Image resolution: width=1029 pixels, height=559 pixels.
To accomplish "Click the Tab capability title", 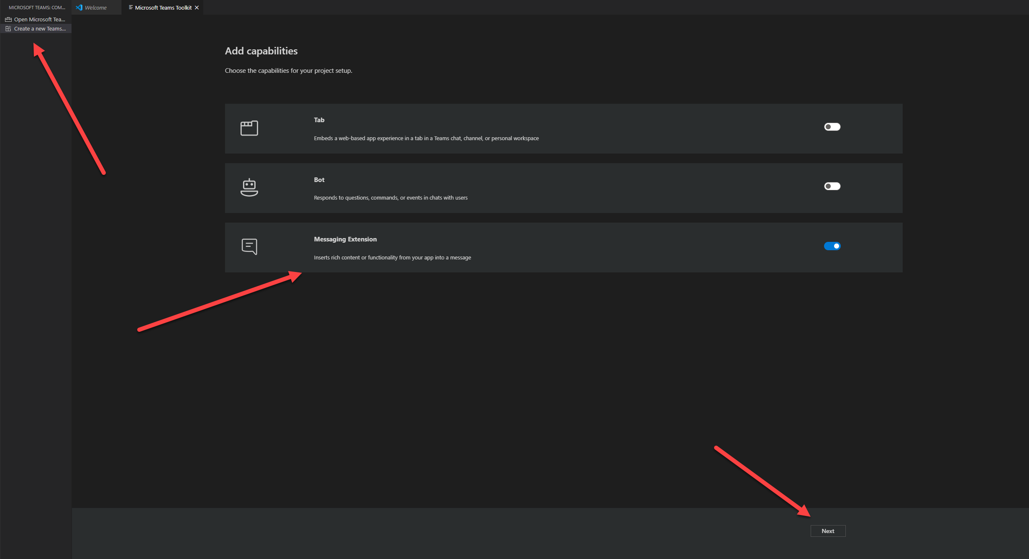I will pyautogui.click(x=319, y=120).
